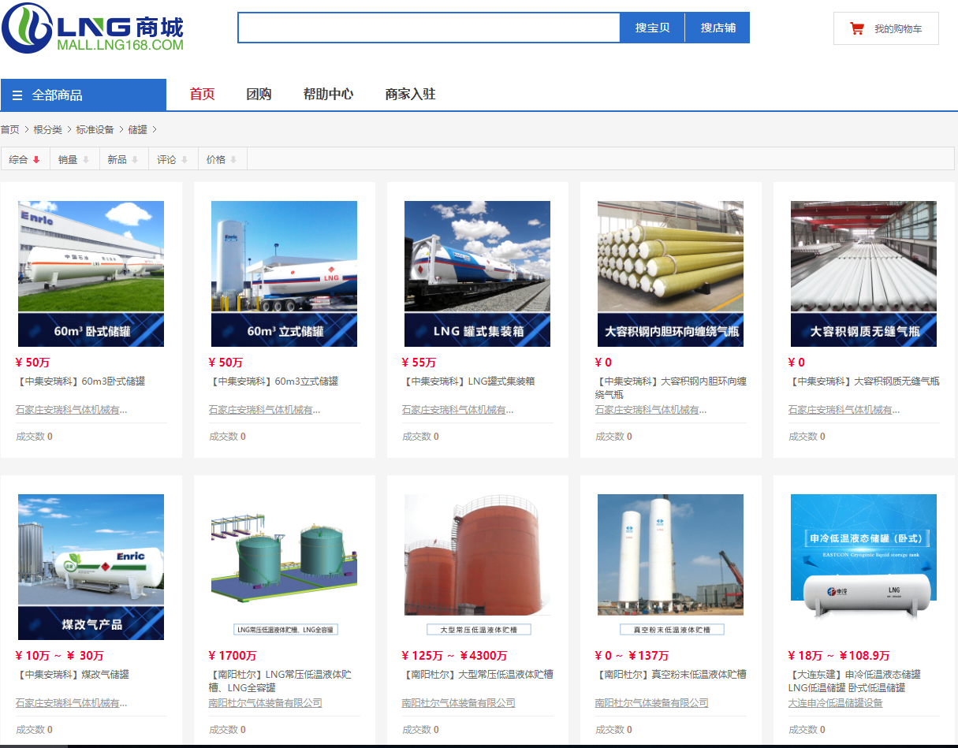The width and height of the screenshot is (958, 748).
Task: Open the 60m³ 卧式储罐 product image
Action: pyautogui.click(x=91, y=274)
